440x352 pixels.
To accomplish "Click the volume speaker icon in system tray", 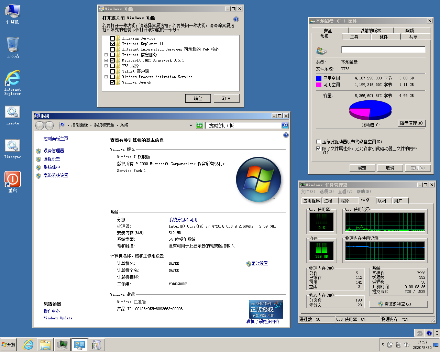I will click(407, 344).
